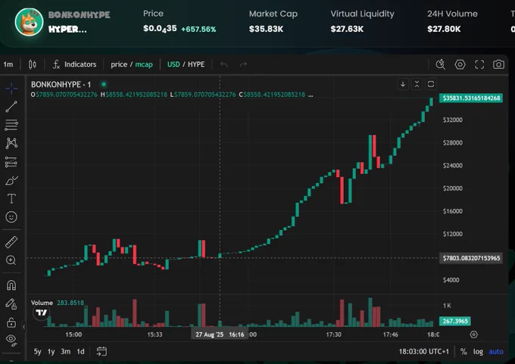Screen dimensions: 515x364
Task: Select the brush drawing tool
Action: (x=11, y=180)
